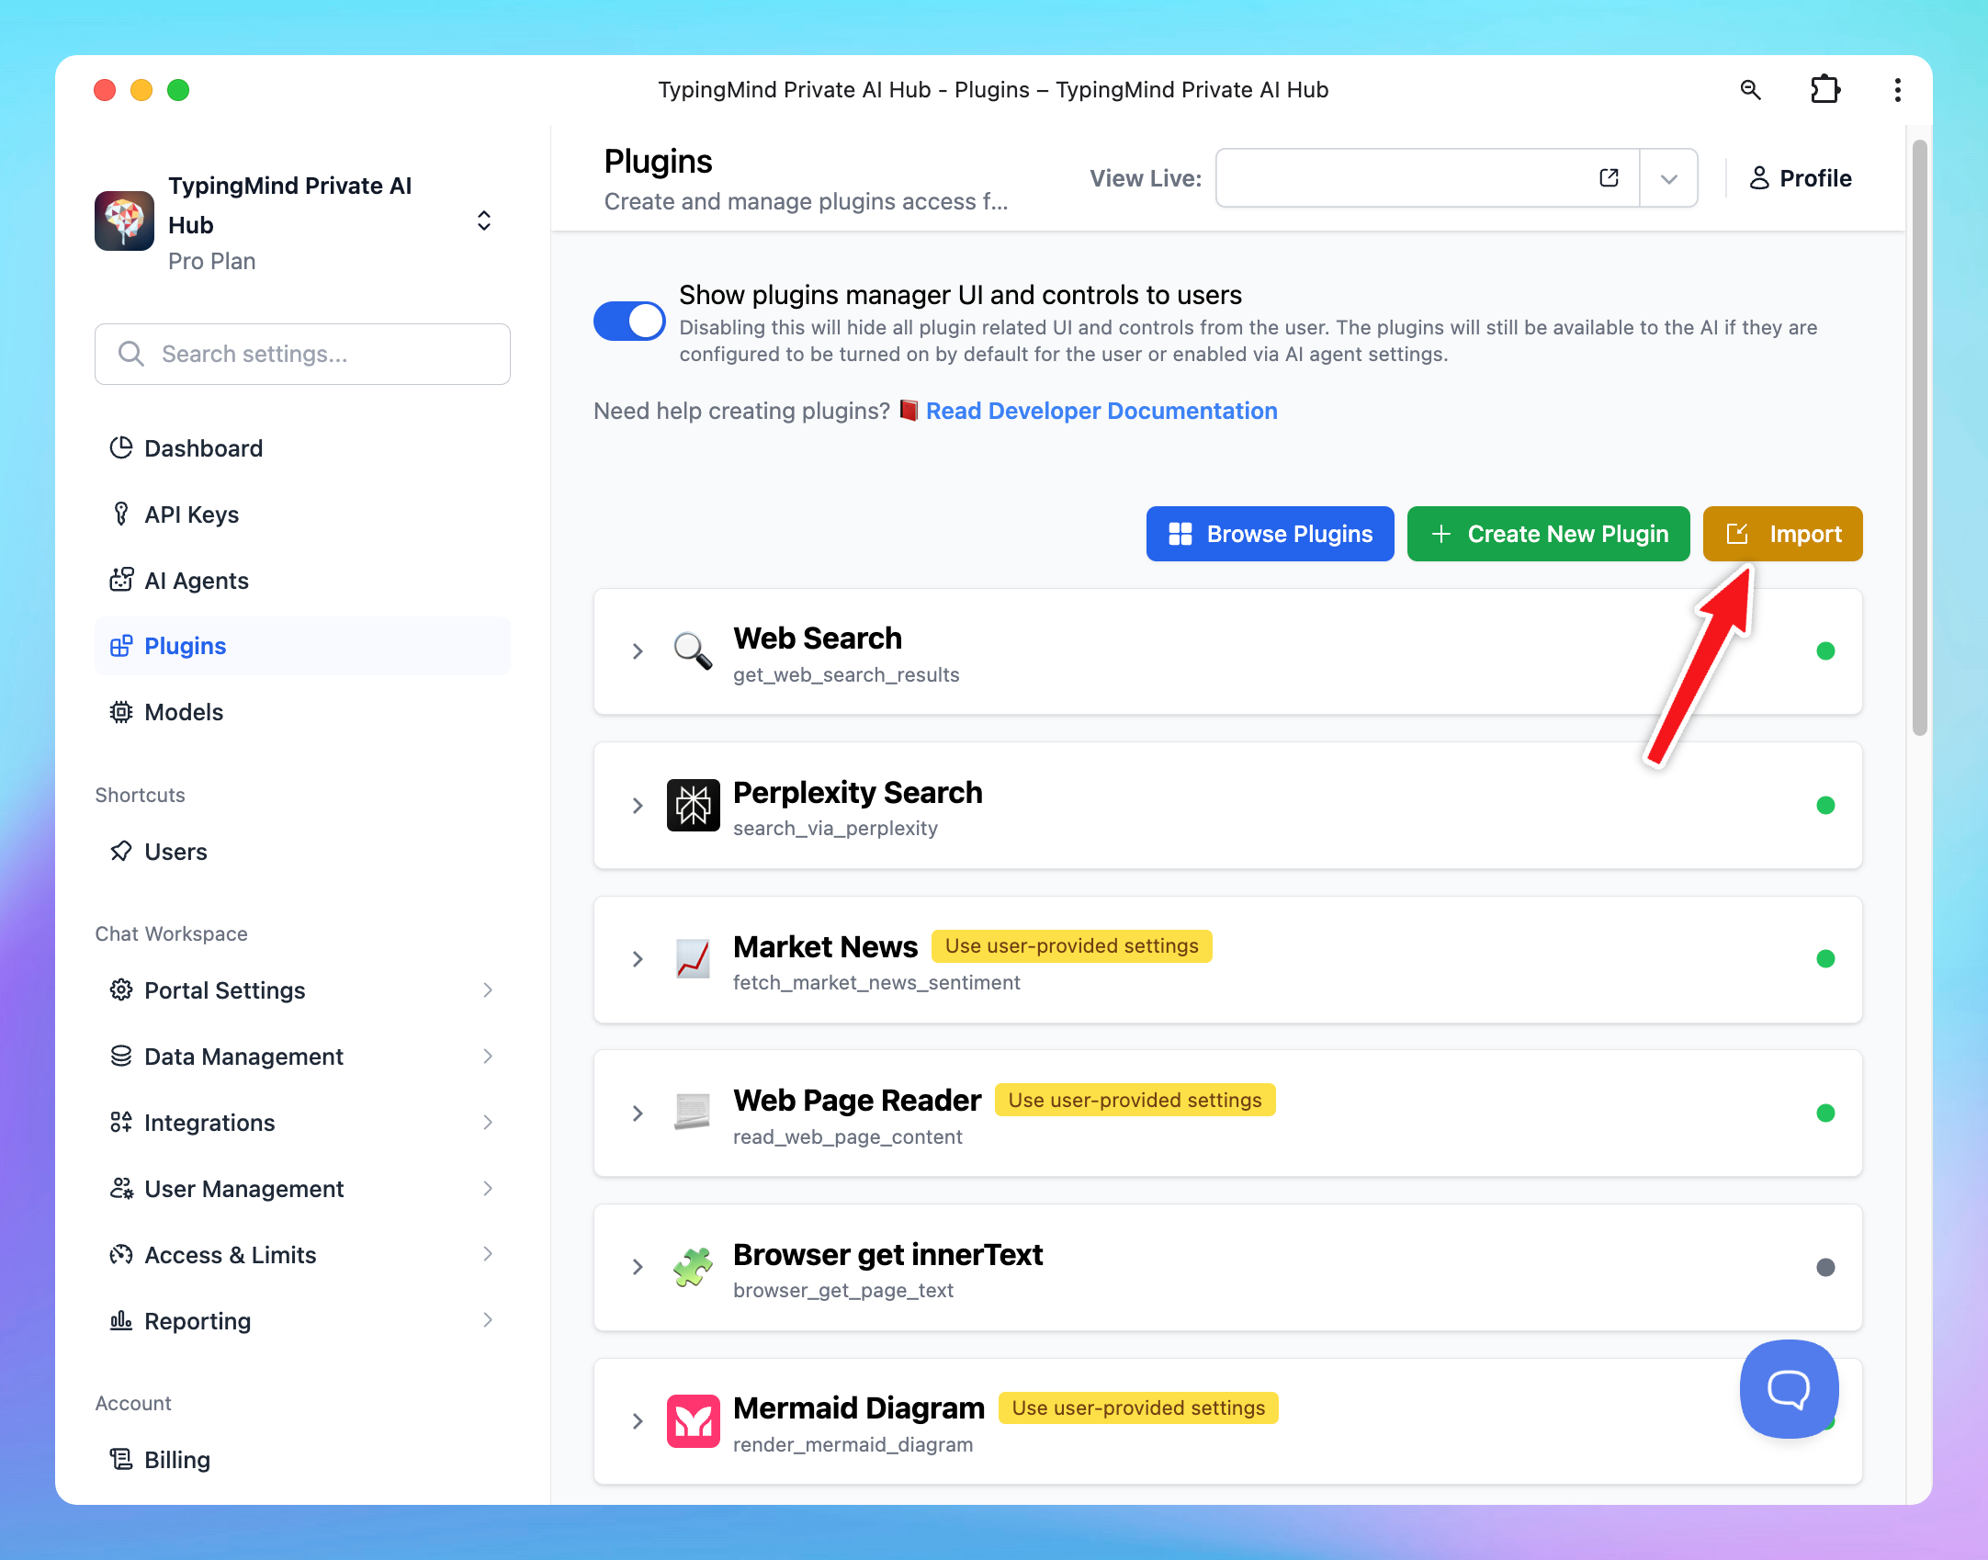
Task: Open Users shortcut
Action: pos(302,852)
